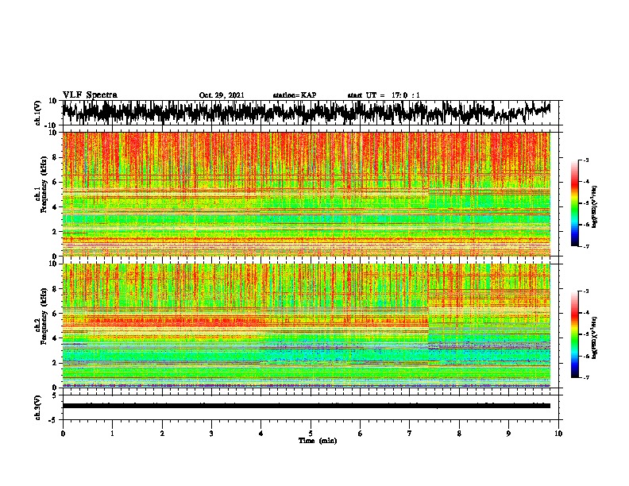Click time axis tick label '5'

(311, 434)
